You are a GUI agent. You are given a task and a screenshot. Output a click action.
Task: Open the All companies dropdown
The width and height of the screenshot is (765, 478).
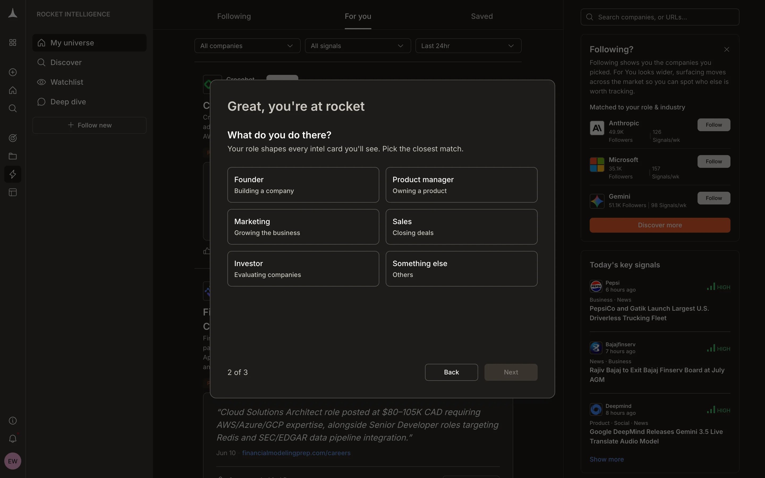tap(247, 46)
